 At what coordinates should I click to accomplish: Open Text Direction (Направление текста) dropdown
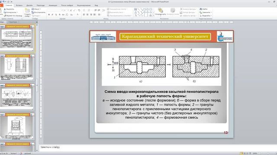point(117,9)
